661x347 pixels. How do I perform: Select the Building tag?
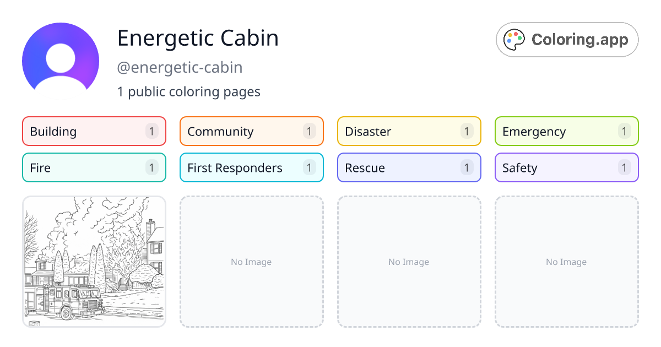point(94,131)
